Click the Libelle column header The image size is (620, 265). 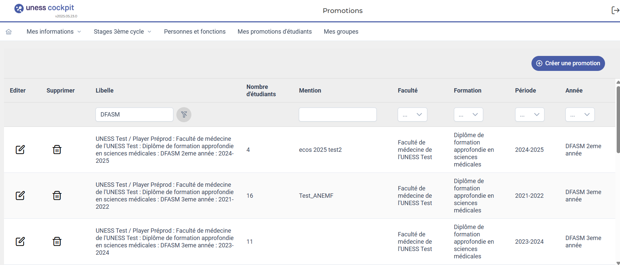(104, 91)
